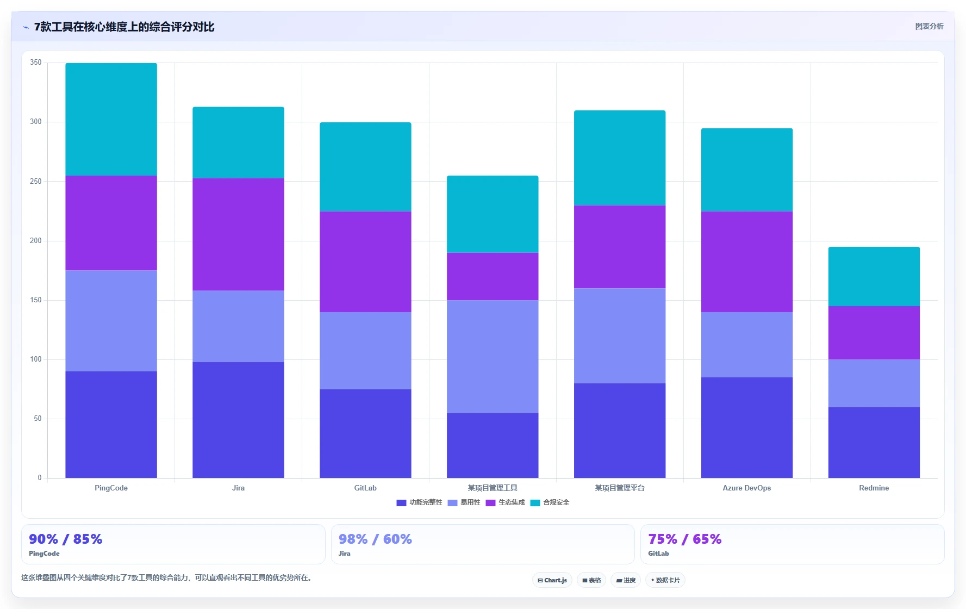Click Jira's teal 合规安全 bar segment

(239, 142)
